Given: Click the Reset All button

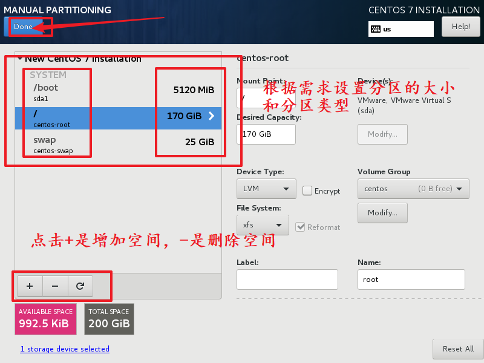Looking at the screenshot, I should (458, 349).
